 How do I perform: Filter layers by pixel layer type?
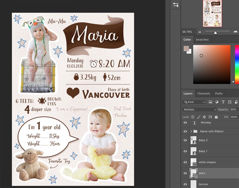click(x=210, y=102)
